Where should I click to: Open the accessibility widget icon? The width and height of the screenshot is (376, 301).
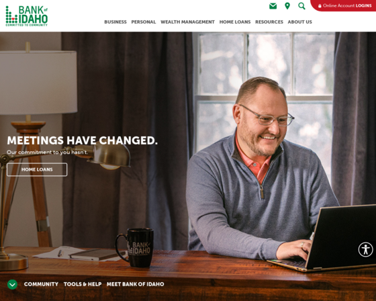(365, 250)
